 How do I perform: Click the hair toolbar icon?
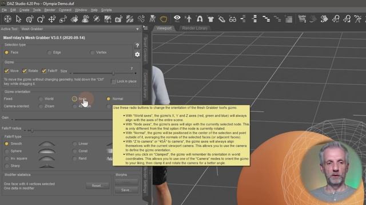(x=200, y=19)
